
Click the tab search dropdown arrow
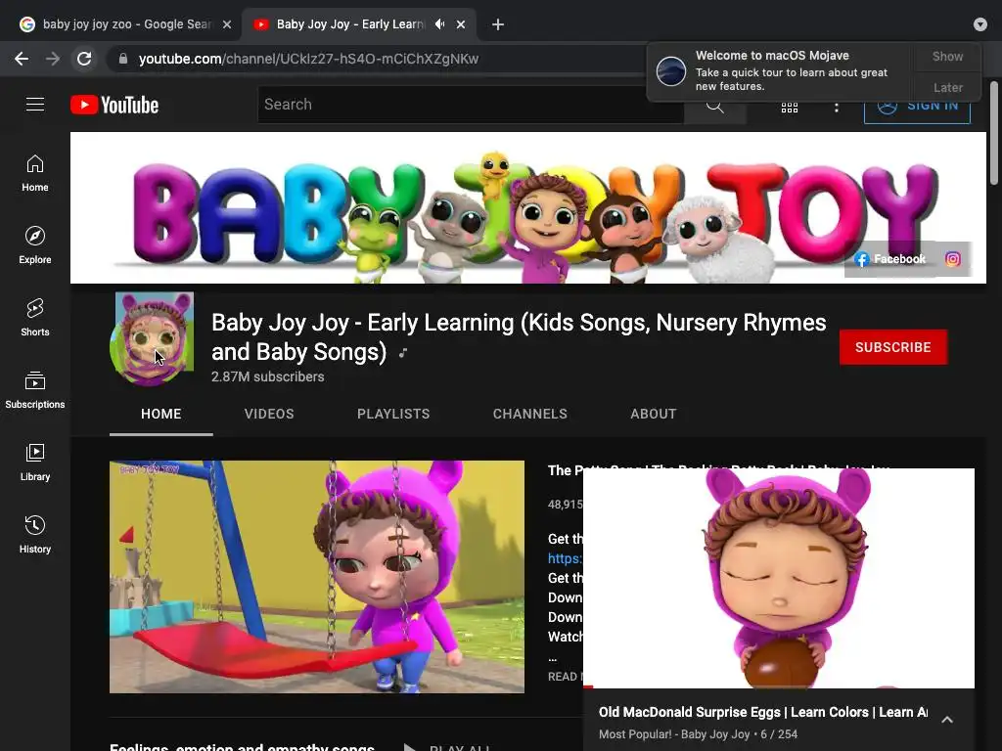(x=980, y=24)
